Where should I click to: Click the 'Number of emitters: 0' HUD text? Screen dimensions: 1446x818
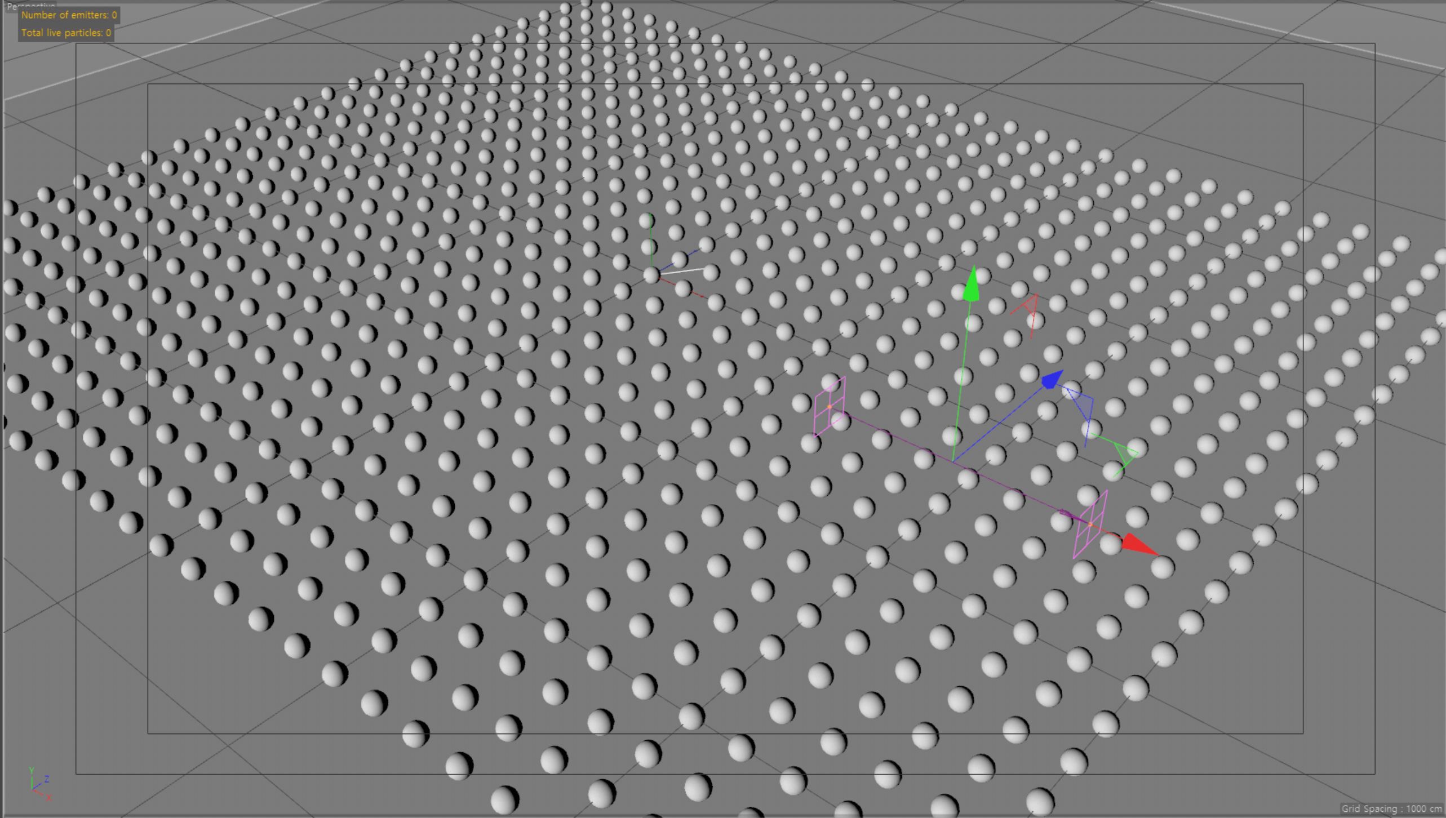(x=69, y=15)
